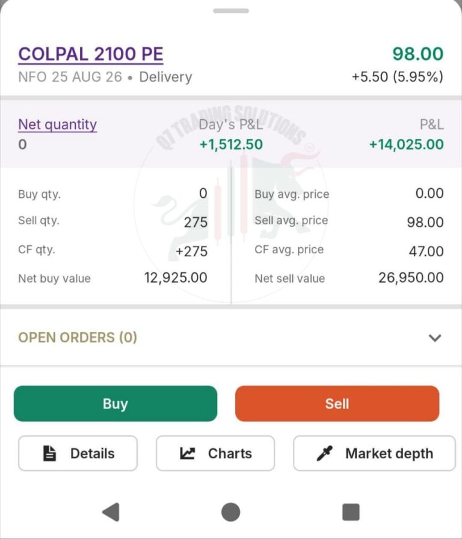
Task: Tap the 98.00 last traded price
Action: click(418, 54)
